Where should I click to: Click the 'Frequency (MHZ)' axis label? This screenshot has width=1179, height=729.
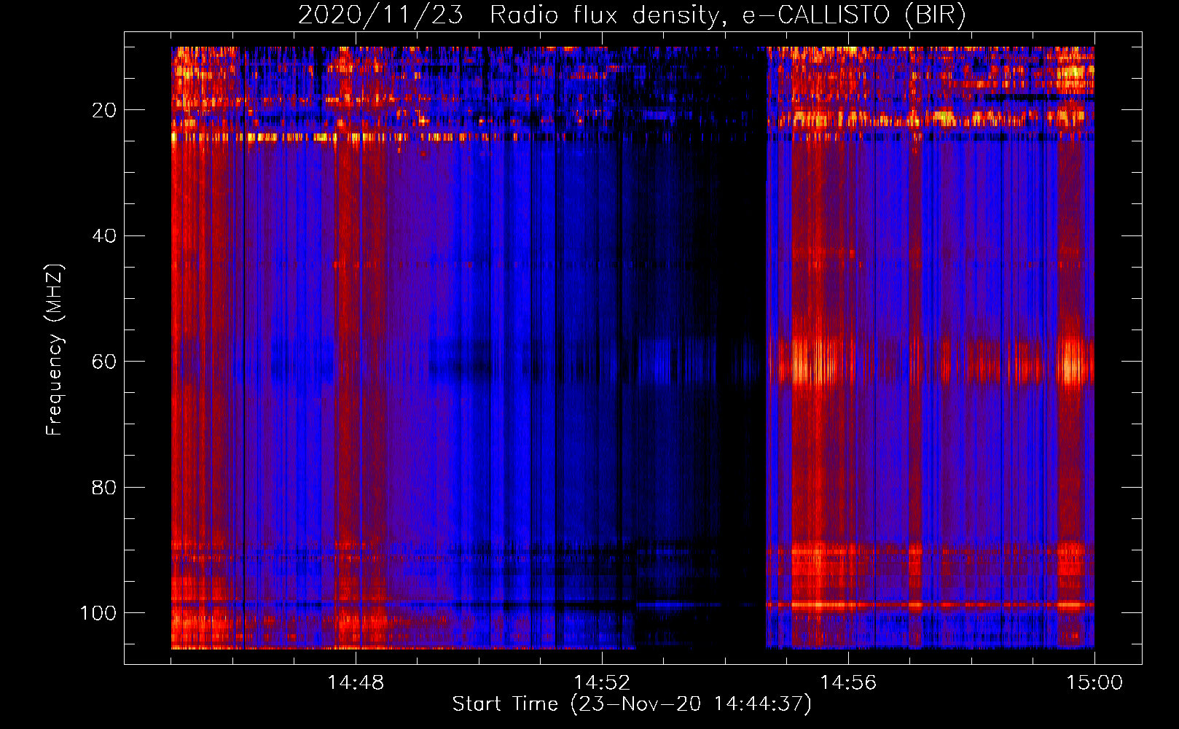pos(55,350)
